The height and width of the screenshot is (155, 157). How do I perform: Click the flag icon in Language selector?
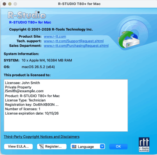(x=74, y=146)
